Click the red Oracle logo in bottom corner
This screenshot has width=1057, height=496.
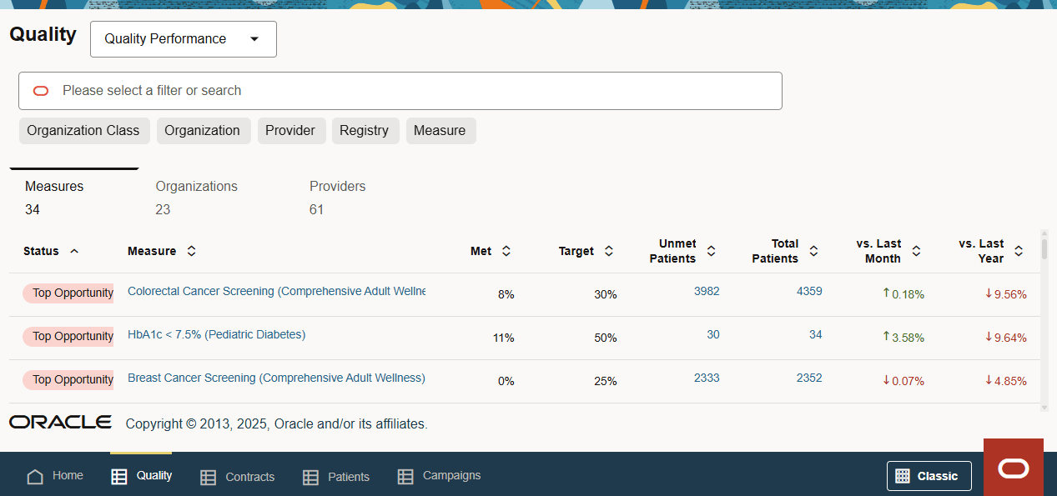point(1014,468)
